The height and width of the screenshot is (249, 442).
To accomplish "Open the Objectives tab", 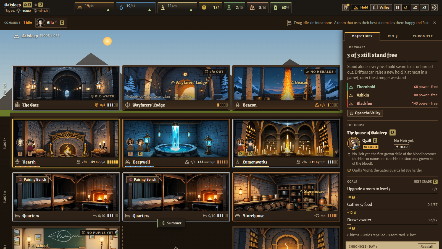I will [362, 36].
